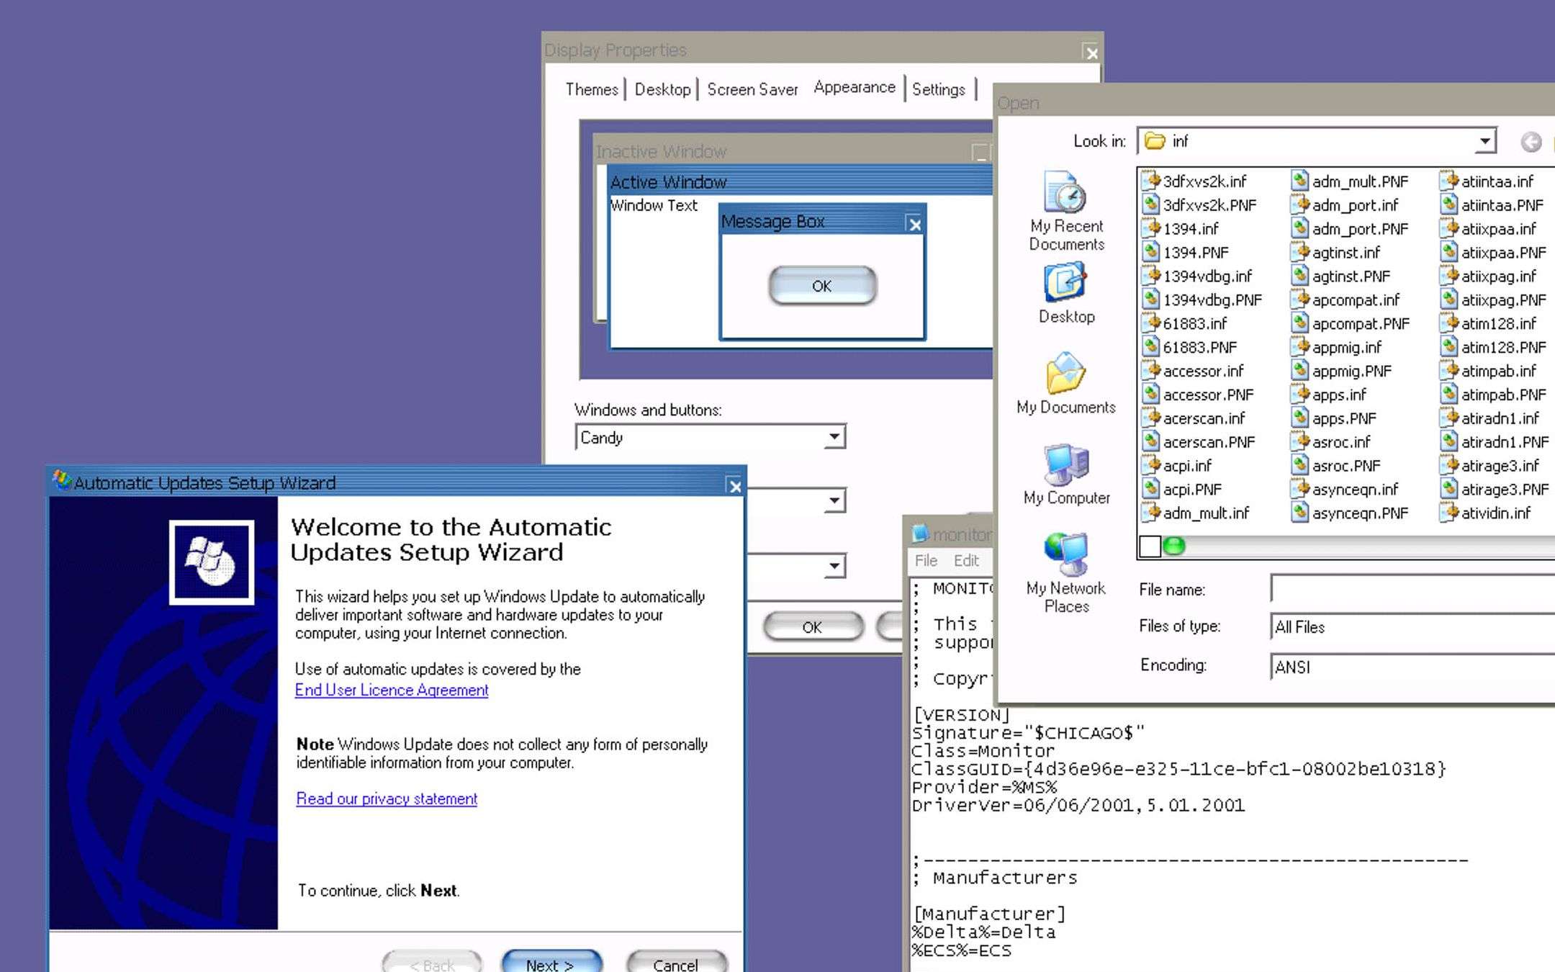Viewport: 1555px width, 972px height.
Task: Switch to the Desktop tab
Action: pyautogui.click(x=662, y=89)
